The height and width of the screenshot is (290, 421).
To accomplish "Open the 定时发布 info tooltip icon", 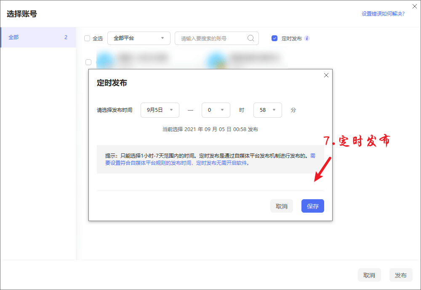I will tap(307, 38).
